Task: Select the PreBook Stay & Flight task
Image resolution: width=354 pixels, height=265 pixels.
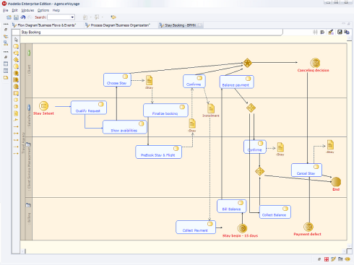Action: (x=159, y=152)
